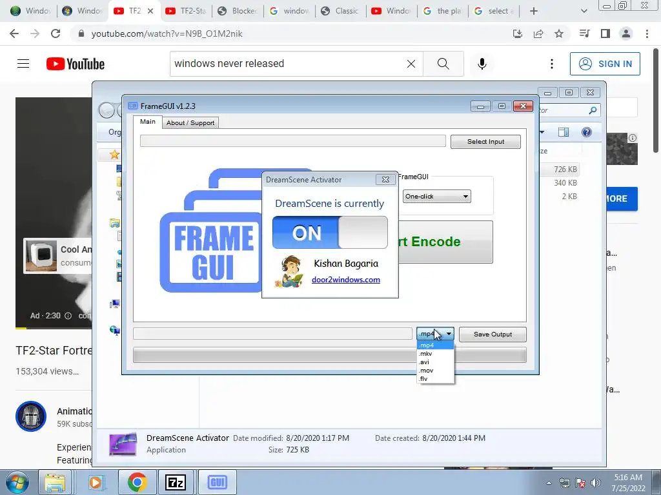This screenshot has width=661, height=495.
Task: Open 7-Zip from the taskbar
Action: pos(176,482)
